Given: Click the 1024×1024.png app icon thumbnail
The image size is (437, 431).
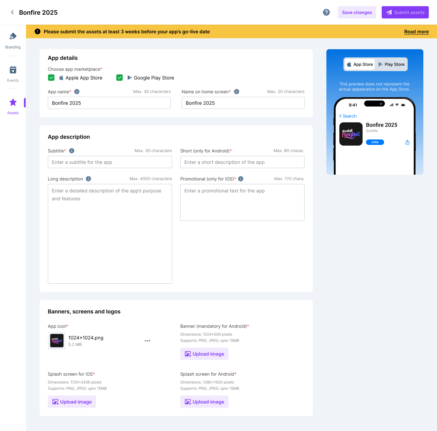Looking at the screenshot, I should point(57,341).
